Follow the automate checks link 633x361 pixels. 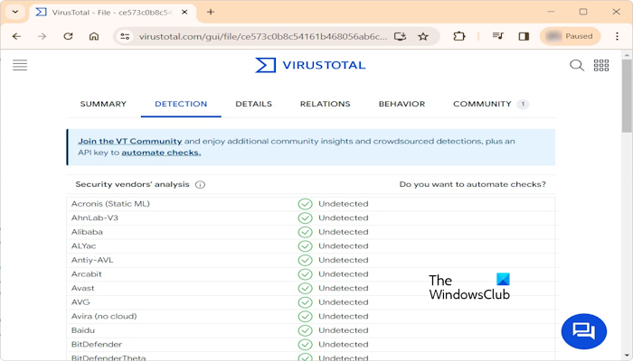click(161, 153)
